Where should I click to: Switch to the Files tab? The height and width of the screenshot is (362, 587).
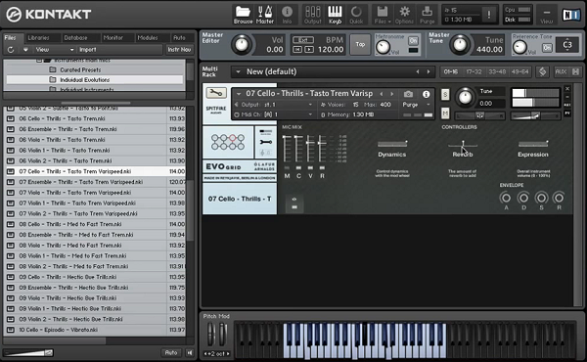[x=11, y=38]
